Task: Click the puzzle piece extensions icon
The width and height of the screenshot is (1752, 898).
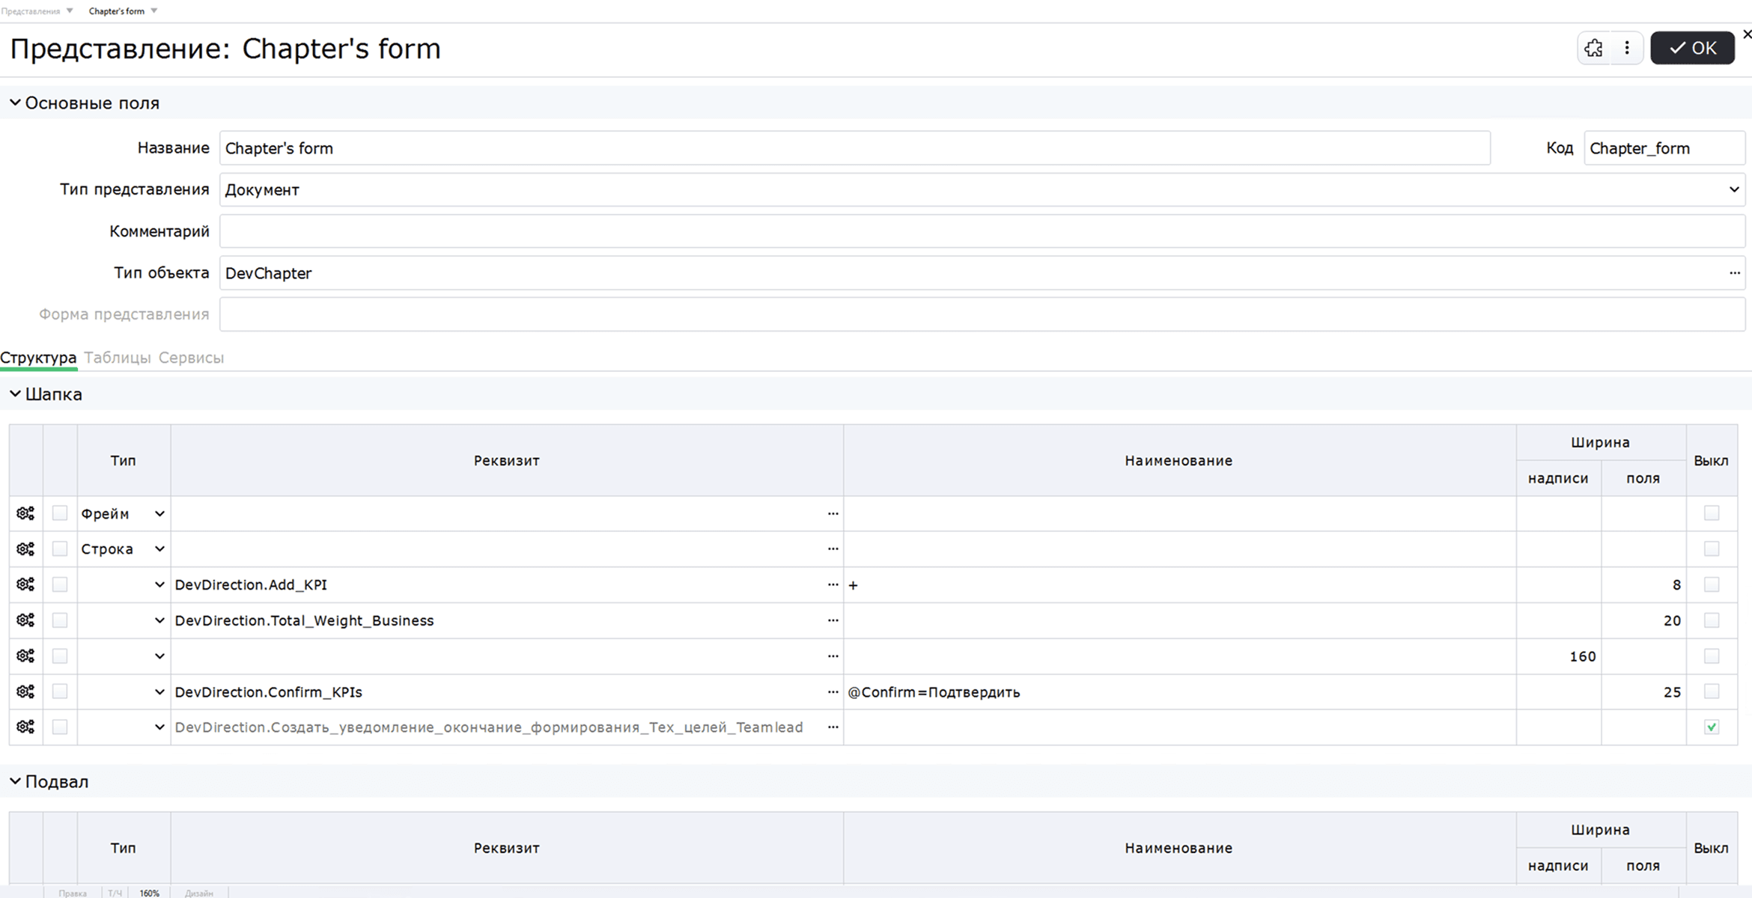Action: coord(1594,49)
